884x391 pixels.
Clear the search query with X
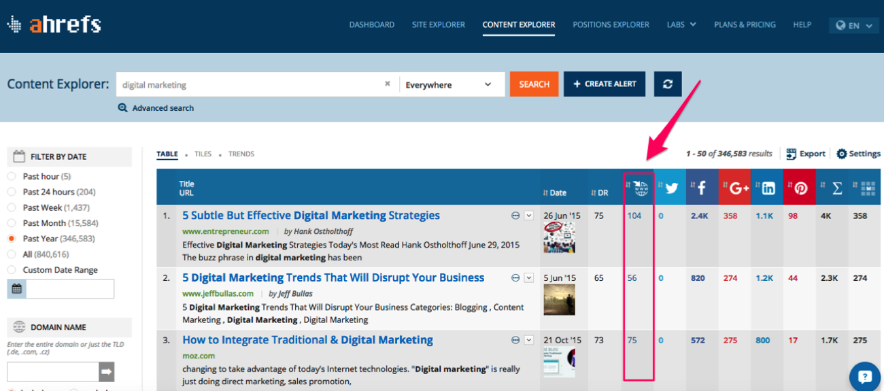(x=388, y=84)
